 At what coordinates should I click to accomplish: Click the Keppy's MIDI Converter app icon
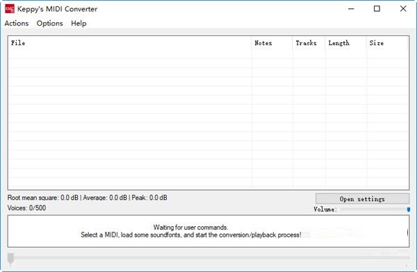(10, 9)
